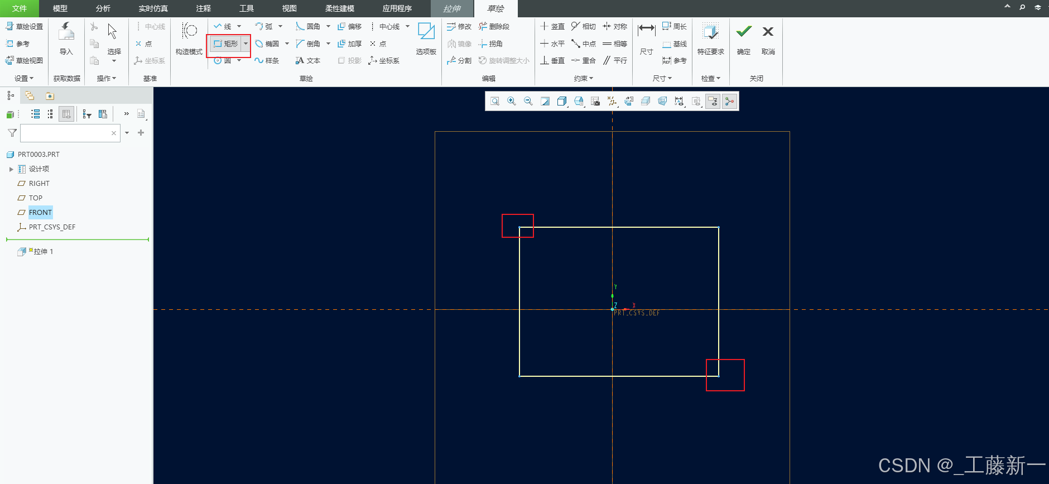The width and height of the screenshot is (1049, 484).
Task: Select the 线 (Line) sketch tool
Action: (x=223, y=26)
